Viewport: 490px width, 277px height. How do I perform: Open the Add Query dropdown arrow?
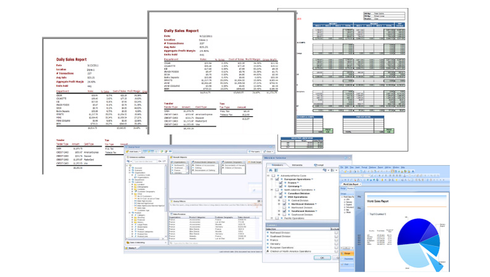click(x=140, y=151)
